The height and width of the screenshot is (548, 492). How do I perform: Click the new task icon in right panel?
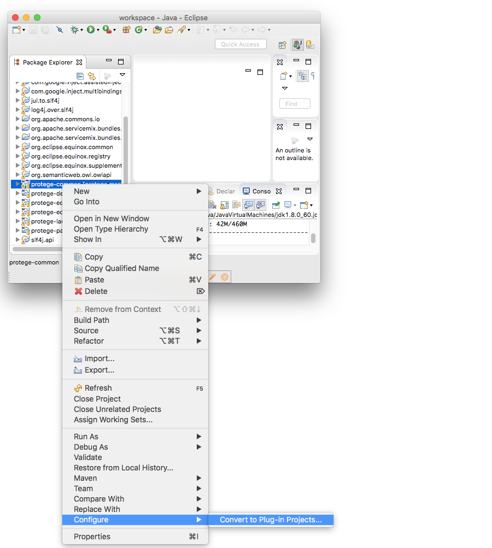point(284,76)
